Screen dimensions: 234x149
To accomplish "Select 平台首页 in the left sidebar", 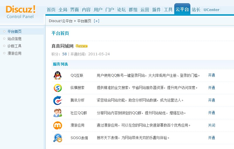I will tap(14, 31).
